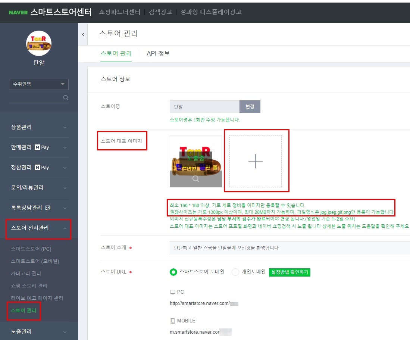The width and height of the screenshot is (410, 340).
Task: Open the 수취인명 dropdown
Action: click(39, 84)
